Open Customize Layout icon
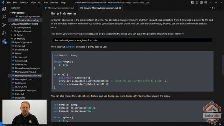Image resolution: width=224 pixels, height=126 pixels. click(206, 2)
